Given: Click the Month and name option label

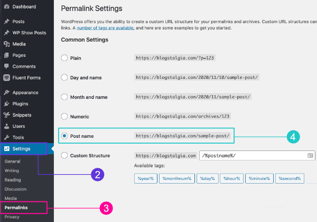Looking at the screenshot, I should pyautogui.click(x=89, y=97).
